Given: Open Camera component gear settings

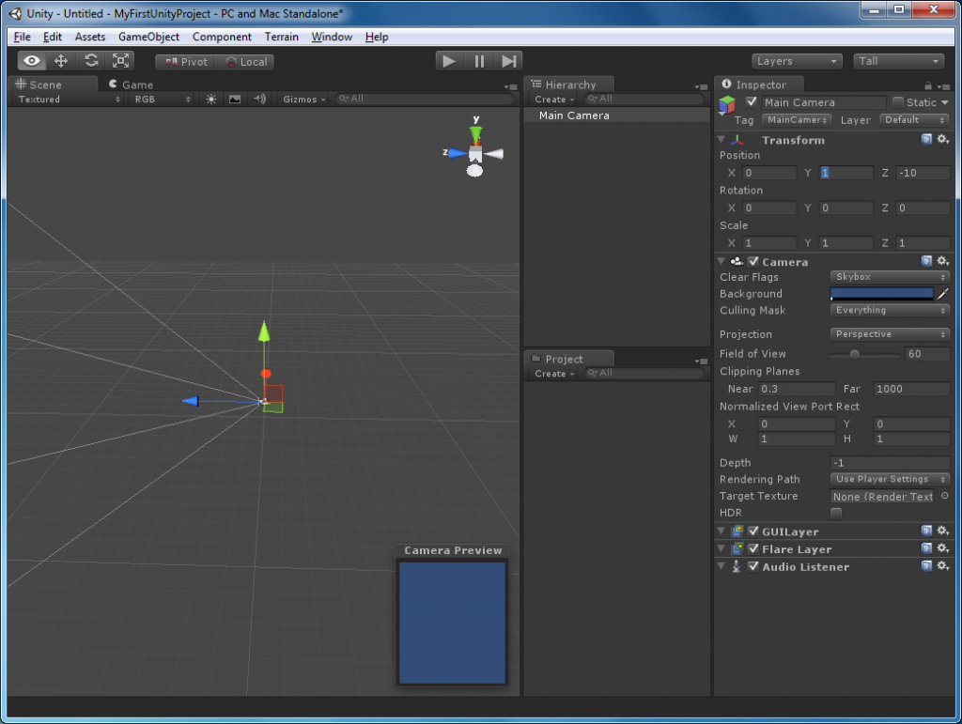Looking at the screenshot, I should click(x=943, y=261).
